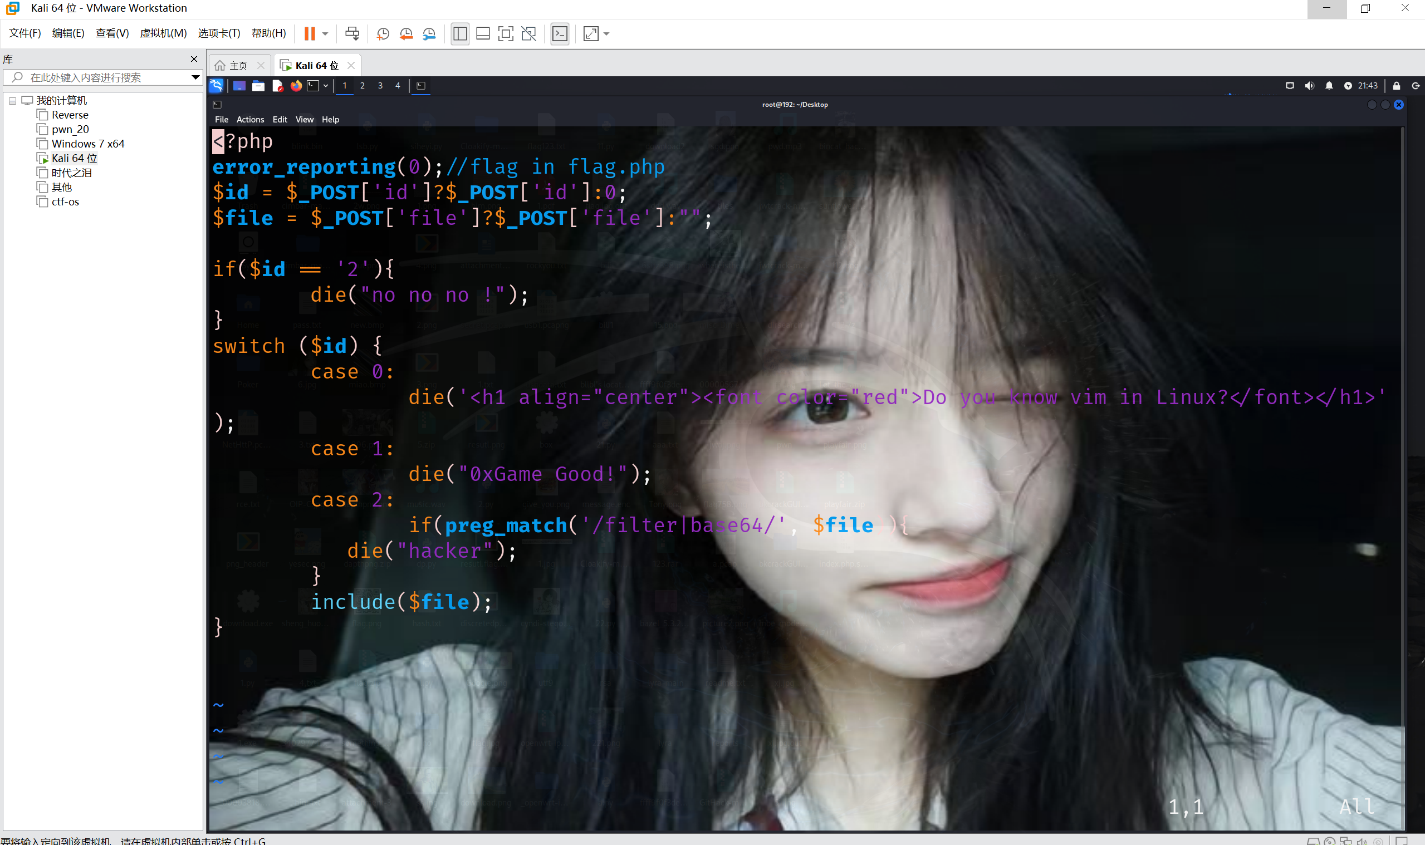Screen dimensions: 1425x845
Task: Focus the library search input field
Action: click(101, 77)
